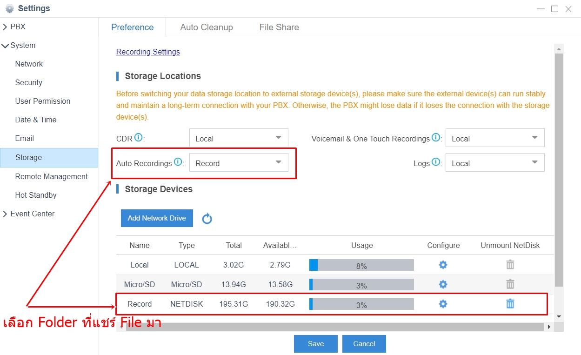
Task: Switch to the Auto Cleanup tab
Action: pyautogui.click(x=207, y=27)
